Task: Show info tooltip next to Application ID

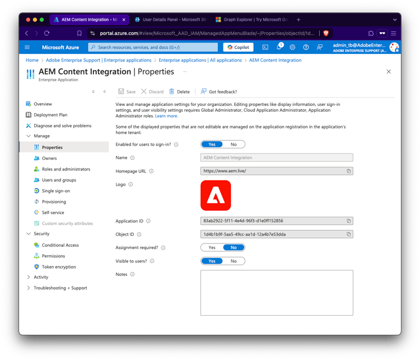Action: point(148,221)
